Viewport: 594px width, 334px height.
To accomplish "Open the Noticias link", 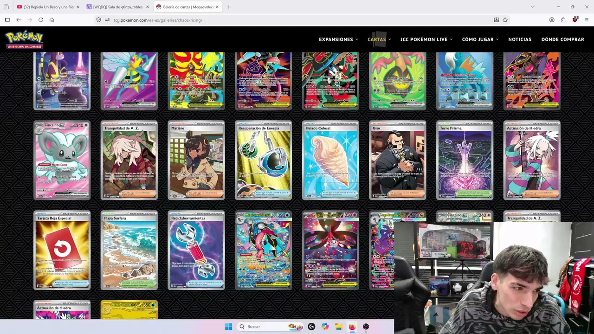I will [520, 39].
